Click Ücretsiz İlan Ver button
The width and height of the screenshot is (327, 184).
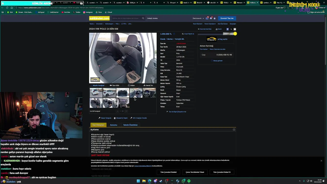(227, 18)
